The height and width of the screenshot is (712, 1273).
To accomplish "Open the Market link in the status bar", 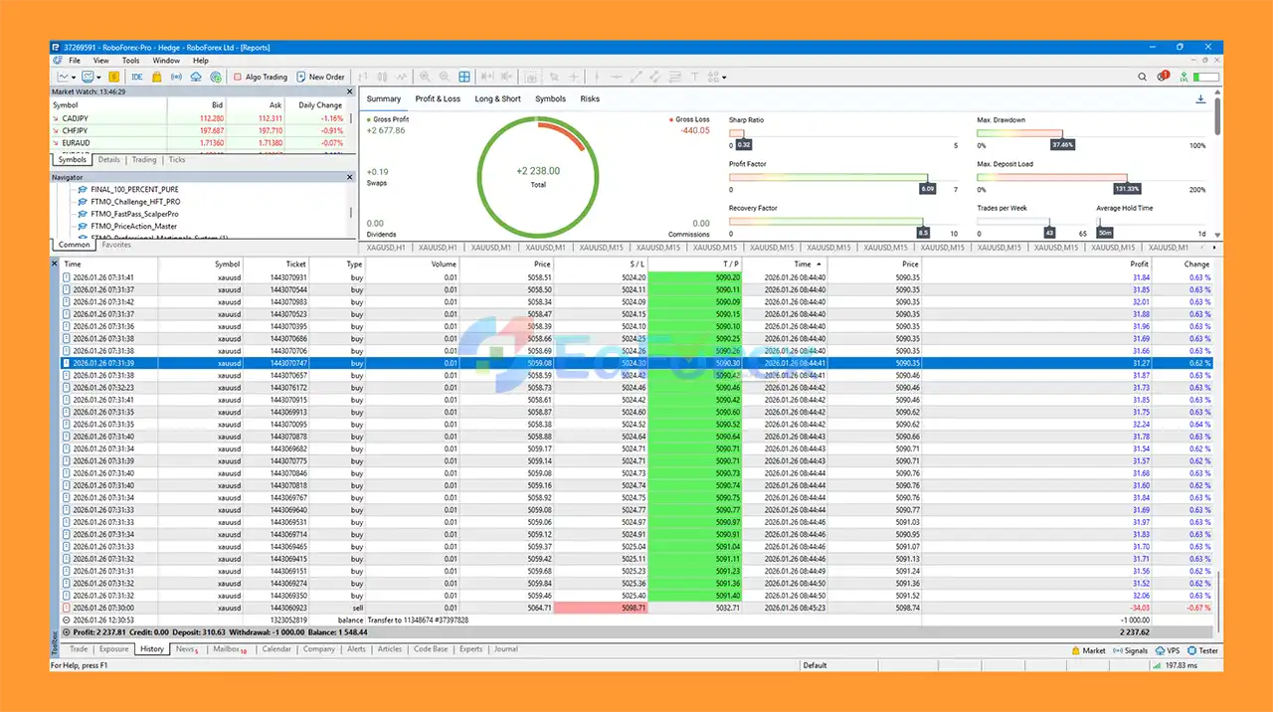I will pos(1089,650).
